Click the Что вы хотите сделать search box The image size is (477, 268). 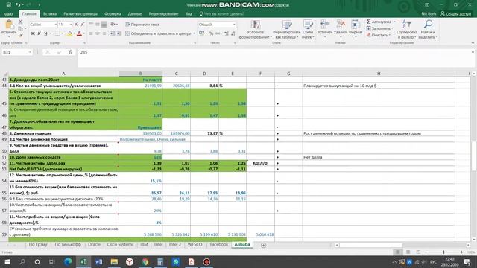coord(221,13)
